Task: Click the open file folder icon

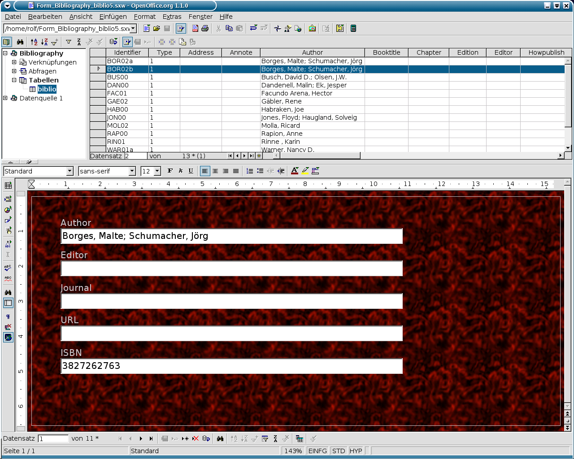Action: (157, 28)
